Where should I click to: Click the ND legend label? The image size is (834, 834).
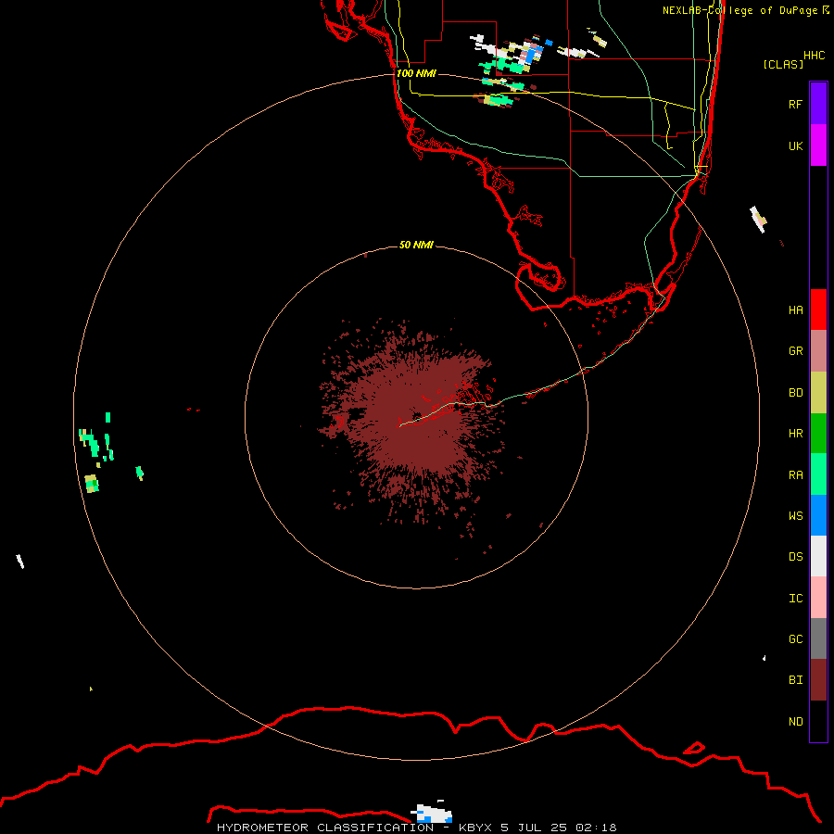pos(795,721)
